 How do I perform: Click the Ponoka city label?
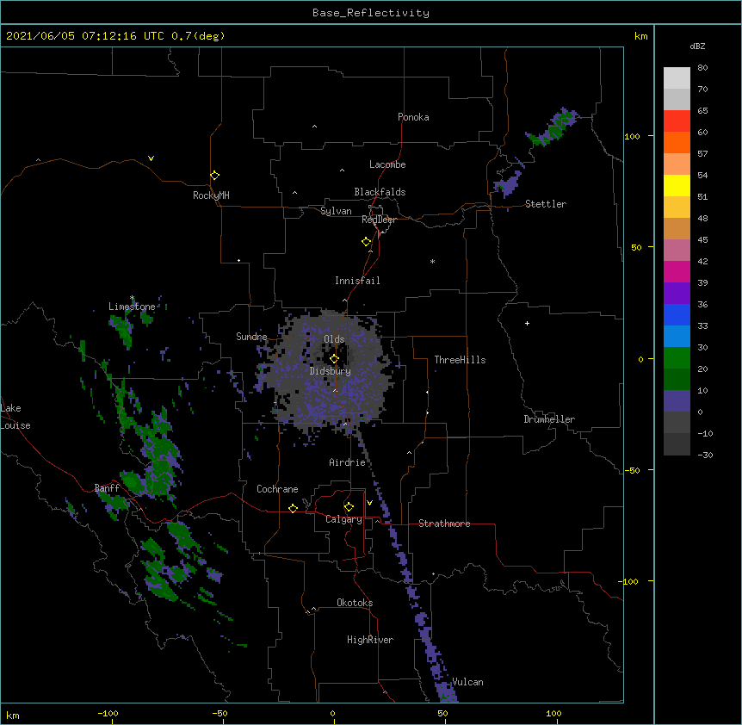click(x=413, y=117)
